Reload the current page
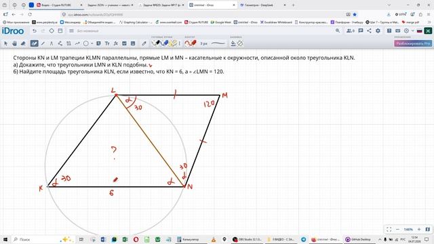 point(30,14)
